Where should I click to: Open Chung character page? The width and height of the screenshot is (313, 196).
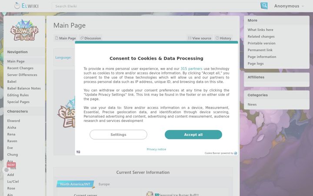click(x=13, y=155)
